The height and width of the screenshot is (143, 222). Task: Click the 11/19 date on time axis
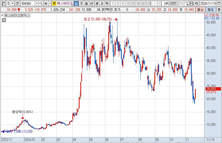210,140
